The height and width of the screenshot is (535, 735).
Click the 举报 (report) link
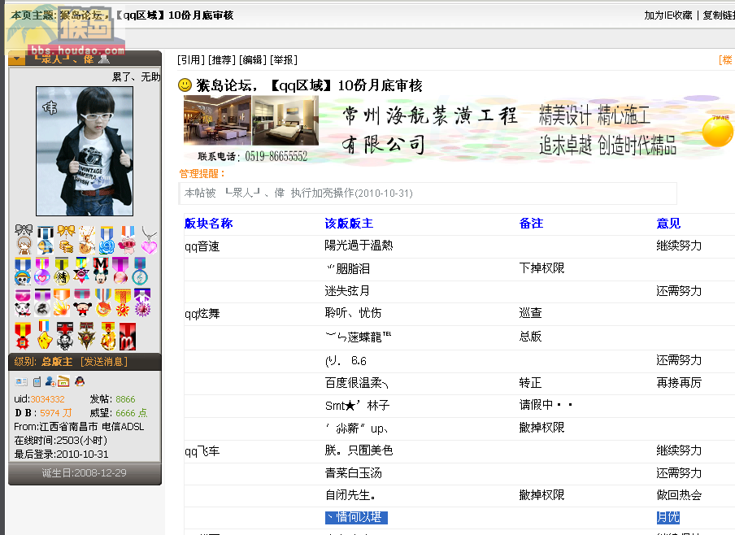[284, 60]
